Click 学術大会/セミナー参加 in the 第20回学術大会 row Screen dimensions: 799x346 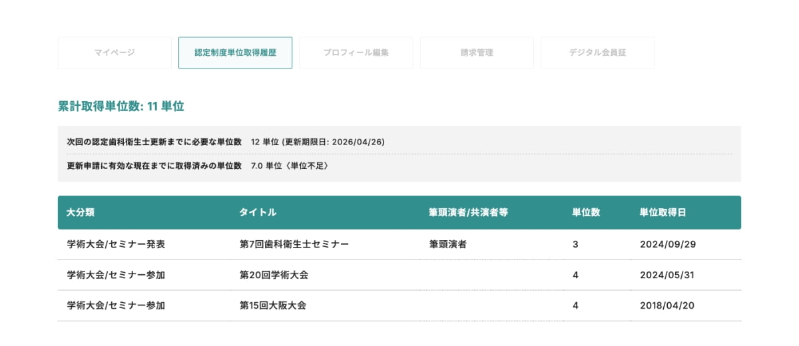(116, 275)
